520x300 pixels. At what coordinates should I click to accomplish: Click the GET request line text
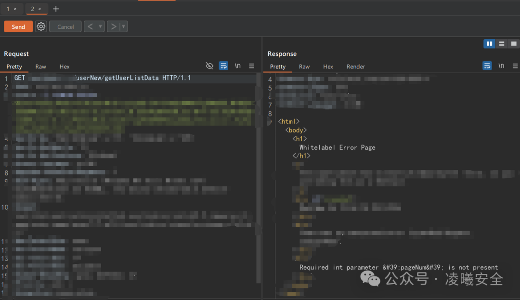click(x=103, y=78)
